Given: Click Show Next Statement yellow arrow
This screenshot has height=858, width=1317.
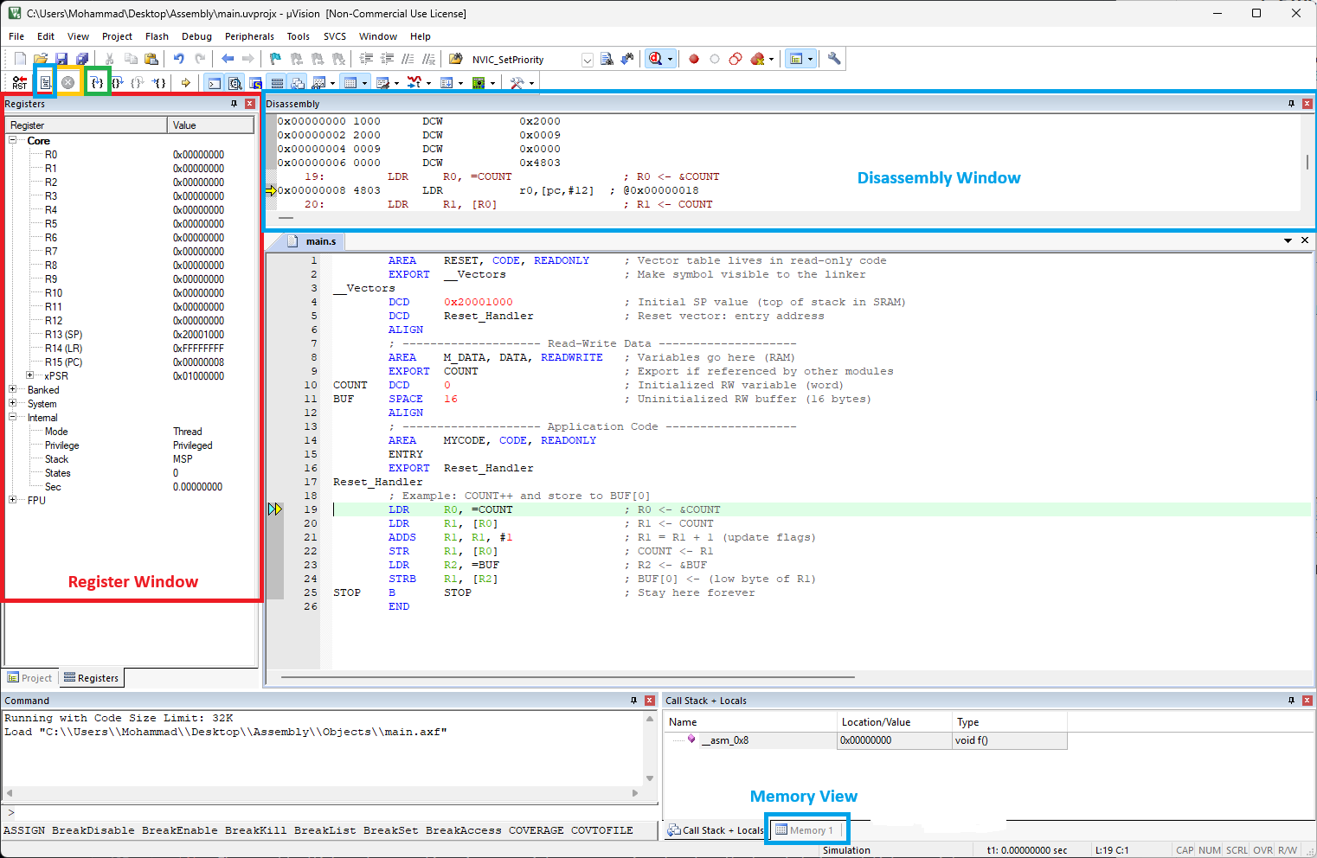Looking at the screenshot, I should click(x=185, y=83).
